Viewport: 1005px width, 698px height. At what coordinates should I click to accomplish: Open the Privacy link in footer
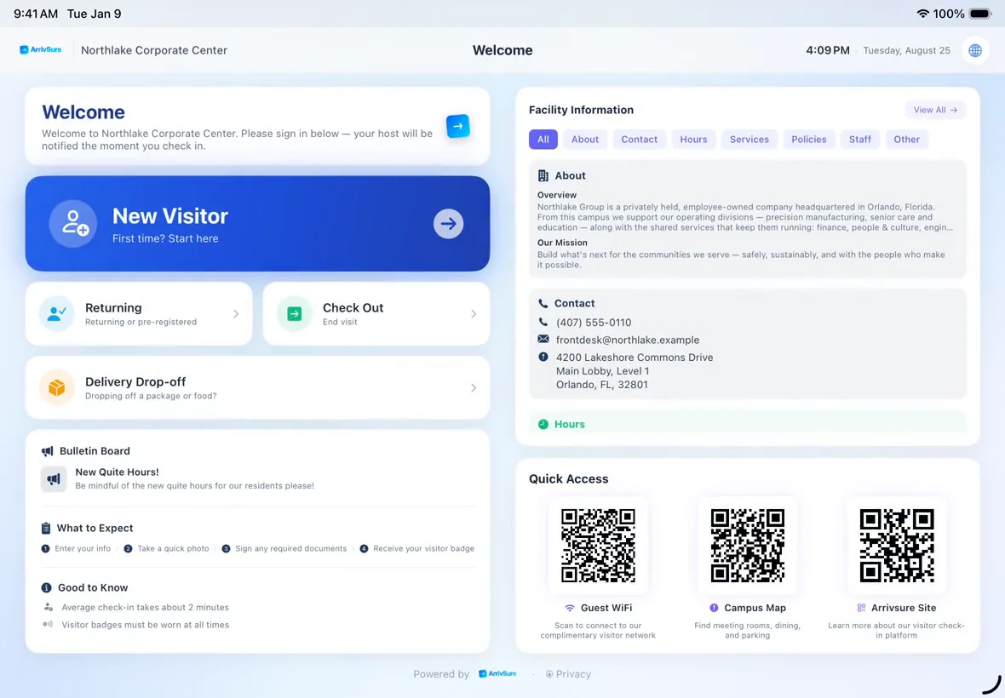click(x=568, y=673)
